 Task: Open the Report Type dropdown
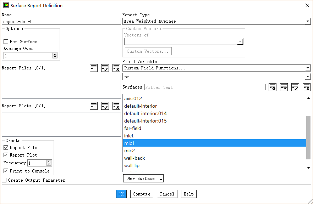click(216, 21)
